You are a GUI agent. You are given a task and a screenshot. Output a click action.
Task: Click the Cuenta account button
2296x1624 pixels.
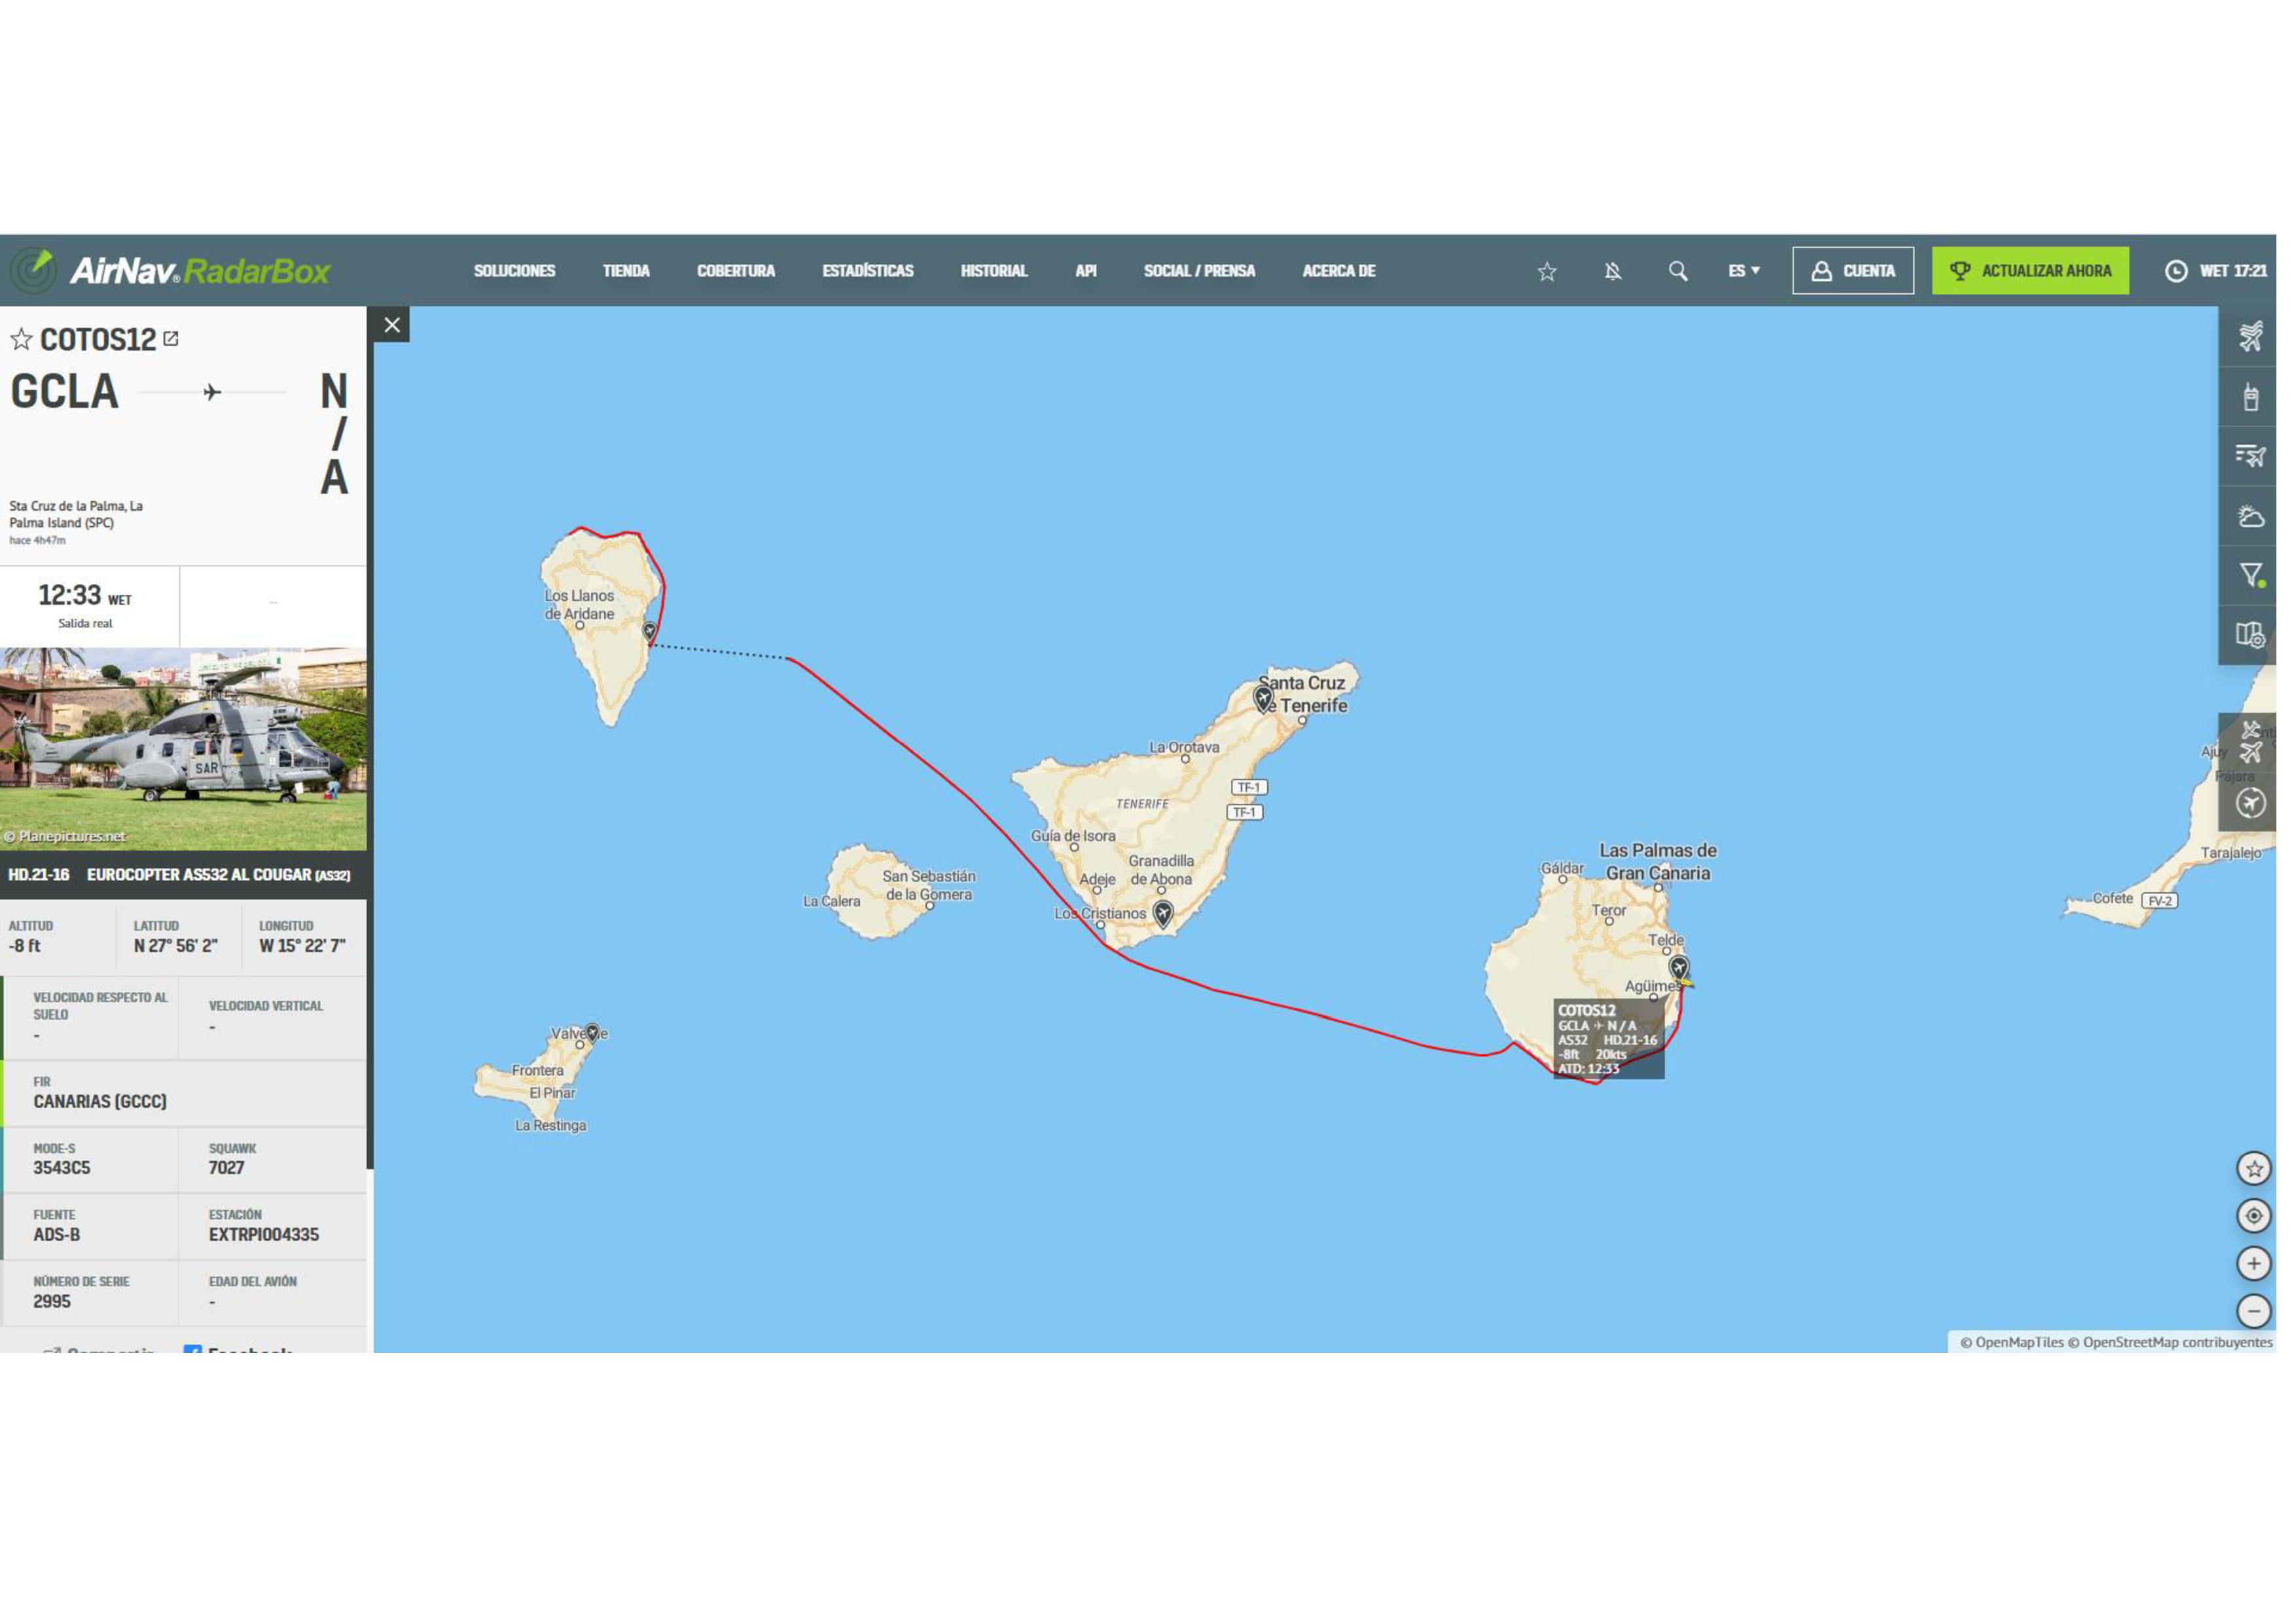pos(1852,271)
